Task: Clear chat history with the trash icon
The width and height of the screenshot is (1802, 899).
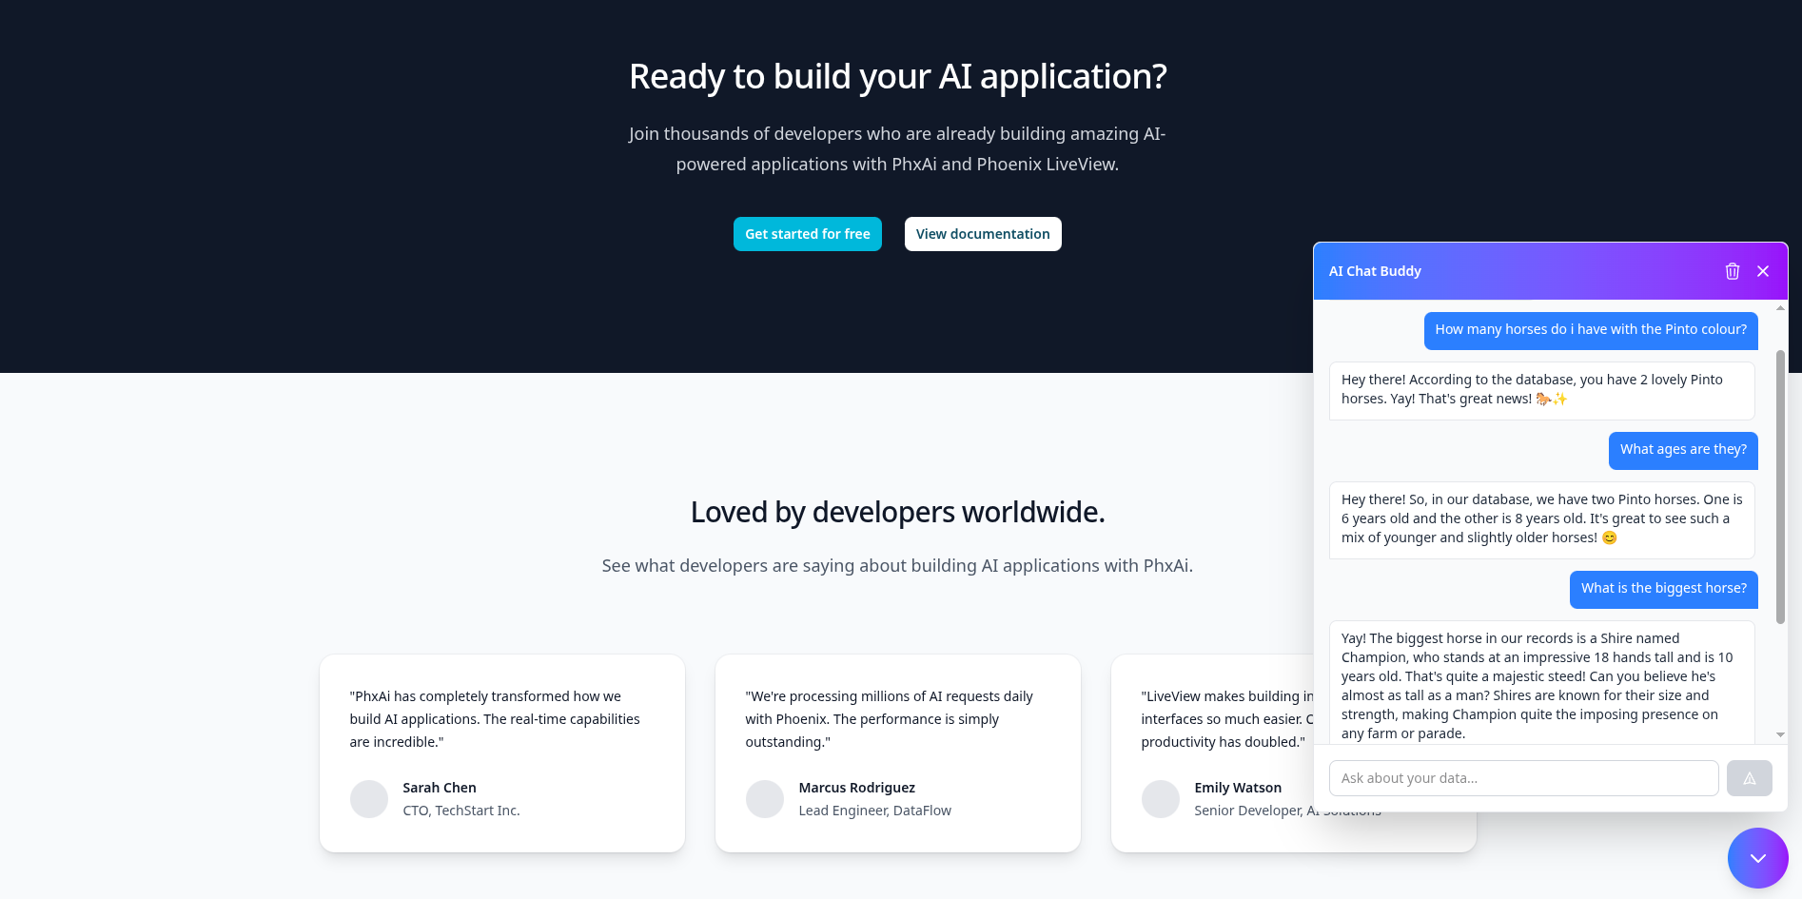Action: (x=1733, y=271)
